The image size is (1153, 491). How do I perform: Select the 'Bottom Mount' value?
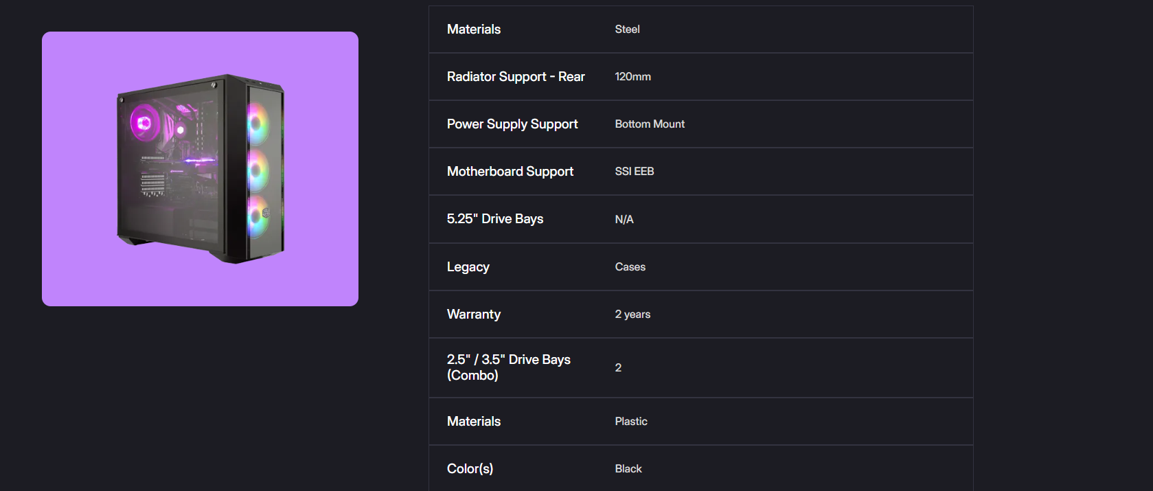coord(650,124)
